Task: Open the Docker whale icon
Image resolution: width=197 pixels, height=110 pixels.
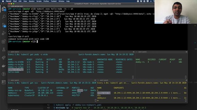Action: (x=4, y=66)
